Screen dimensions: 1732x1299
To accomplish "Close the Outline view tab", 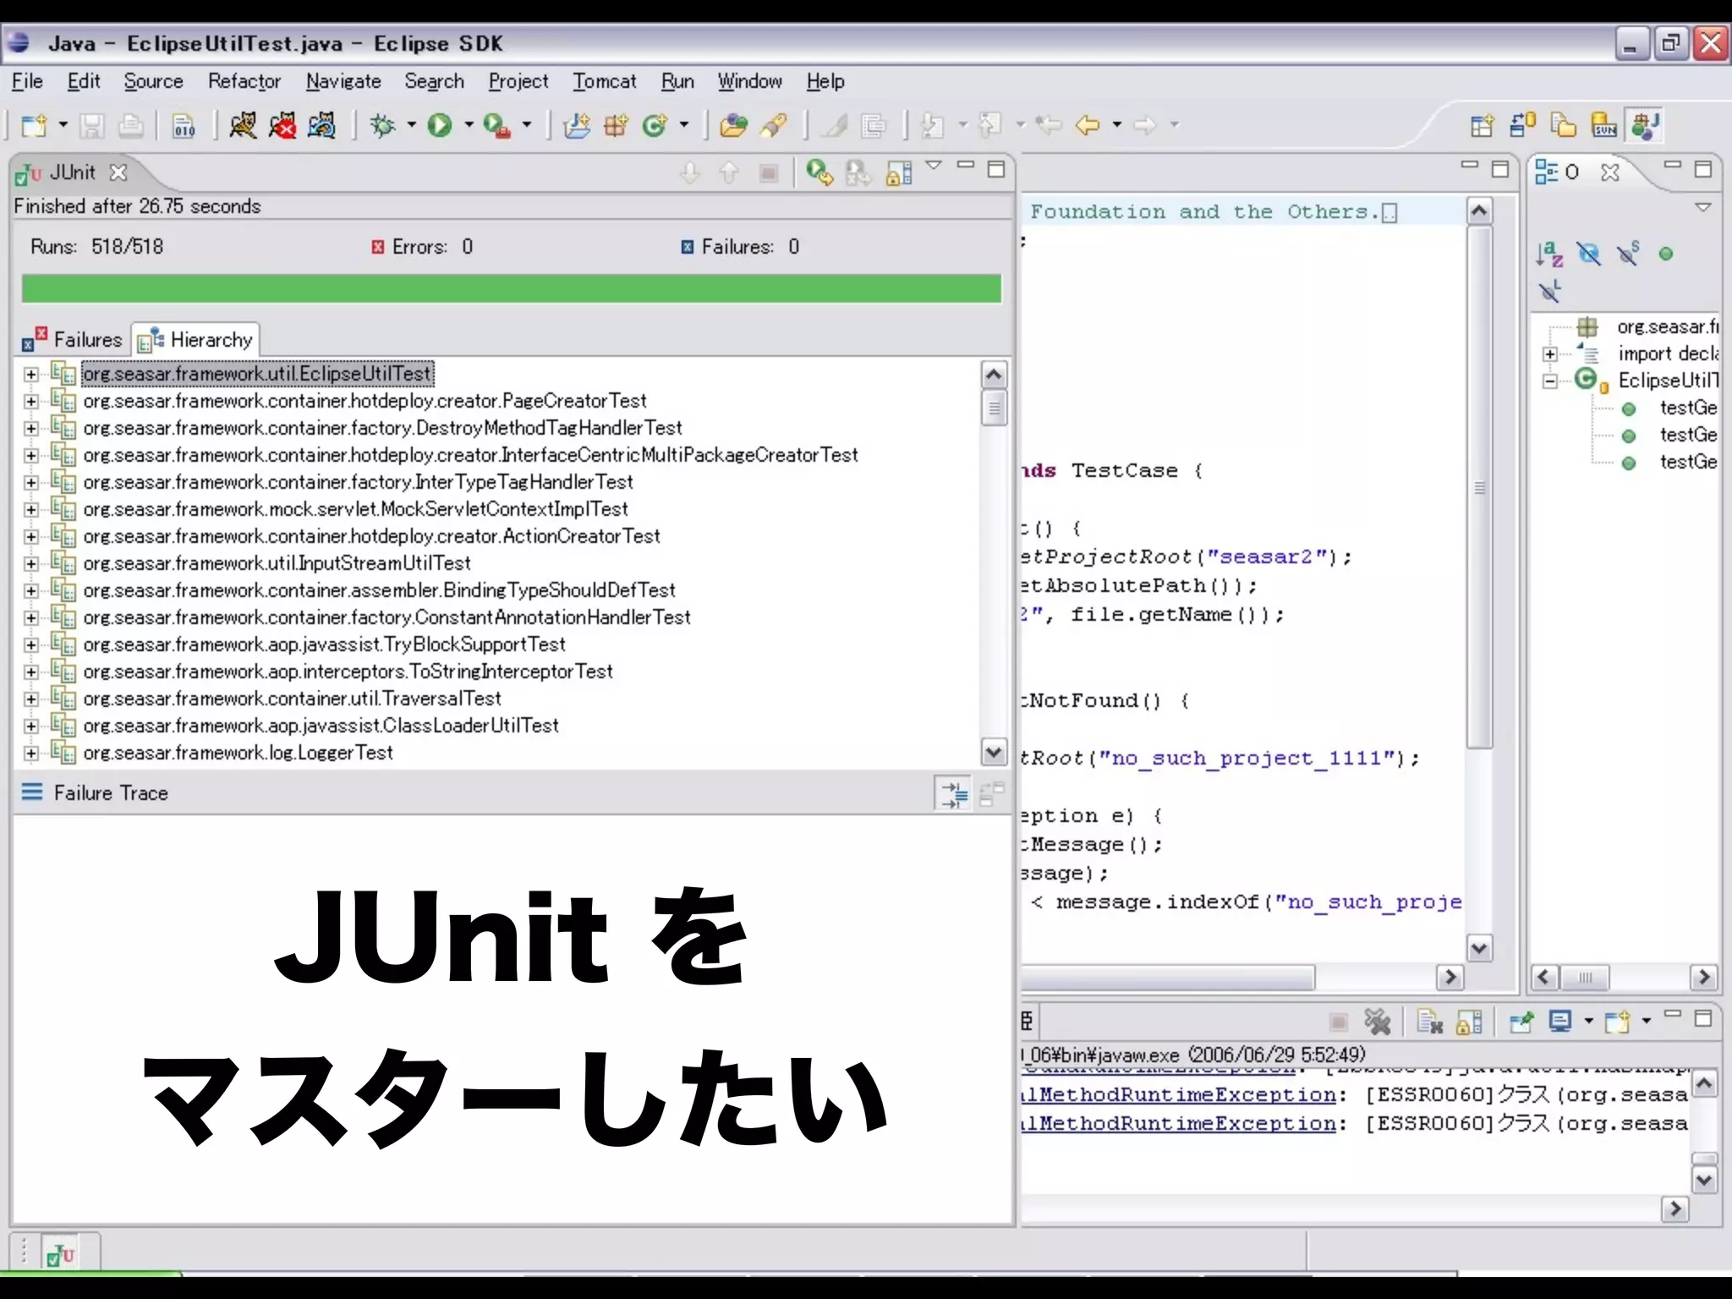I will coord(1610,173).
